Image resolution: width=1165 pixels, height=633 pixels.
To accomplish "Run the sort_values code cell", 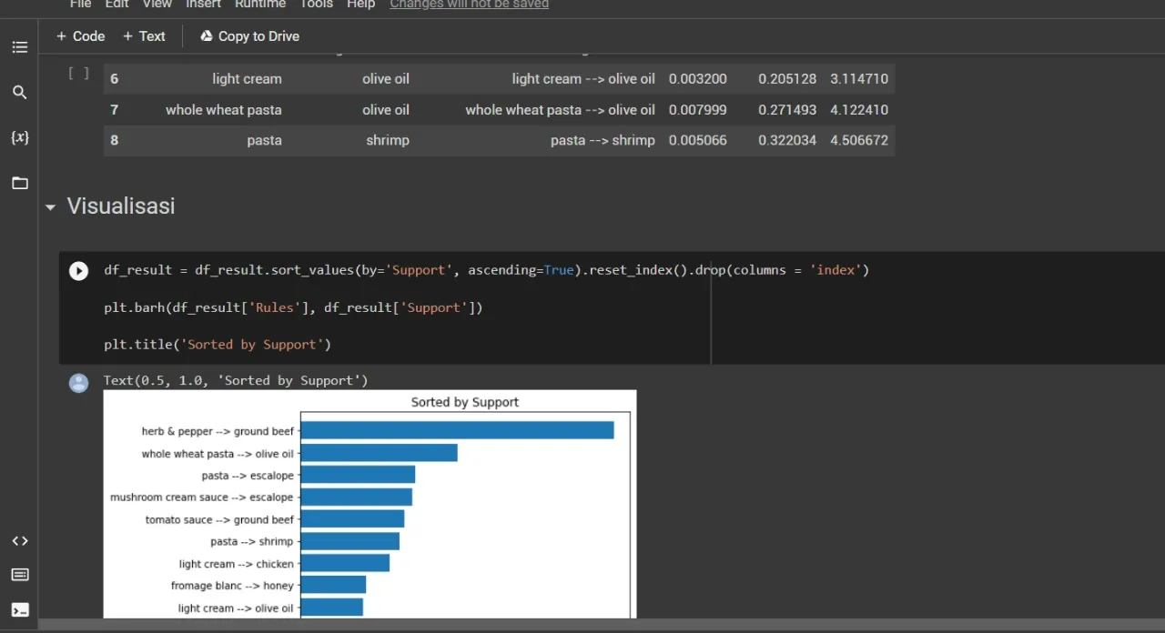I will pos(79,271).
